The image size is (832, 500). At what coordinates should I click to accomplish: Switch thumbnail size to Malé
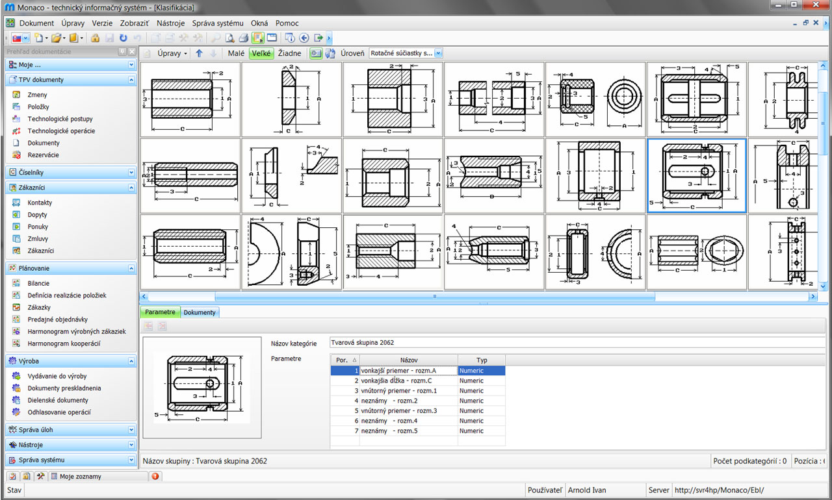point(235,53)
